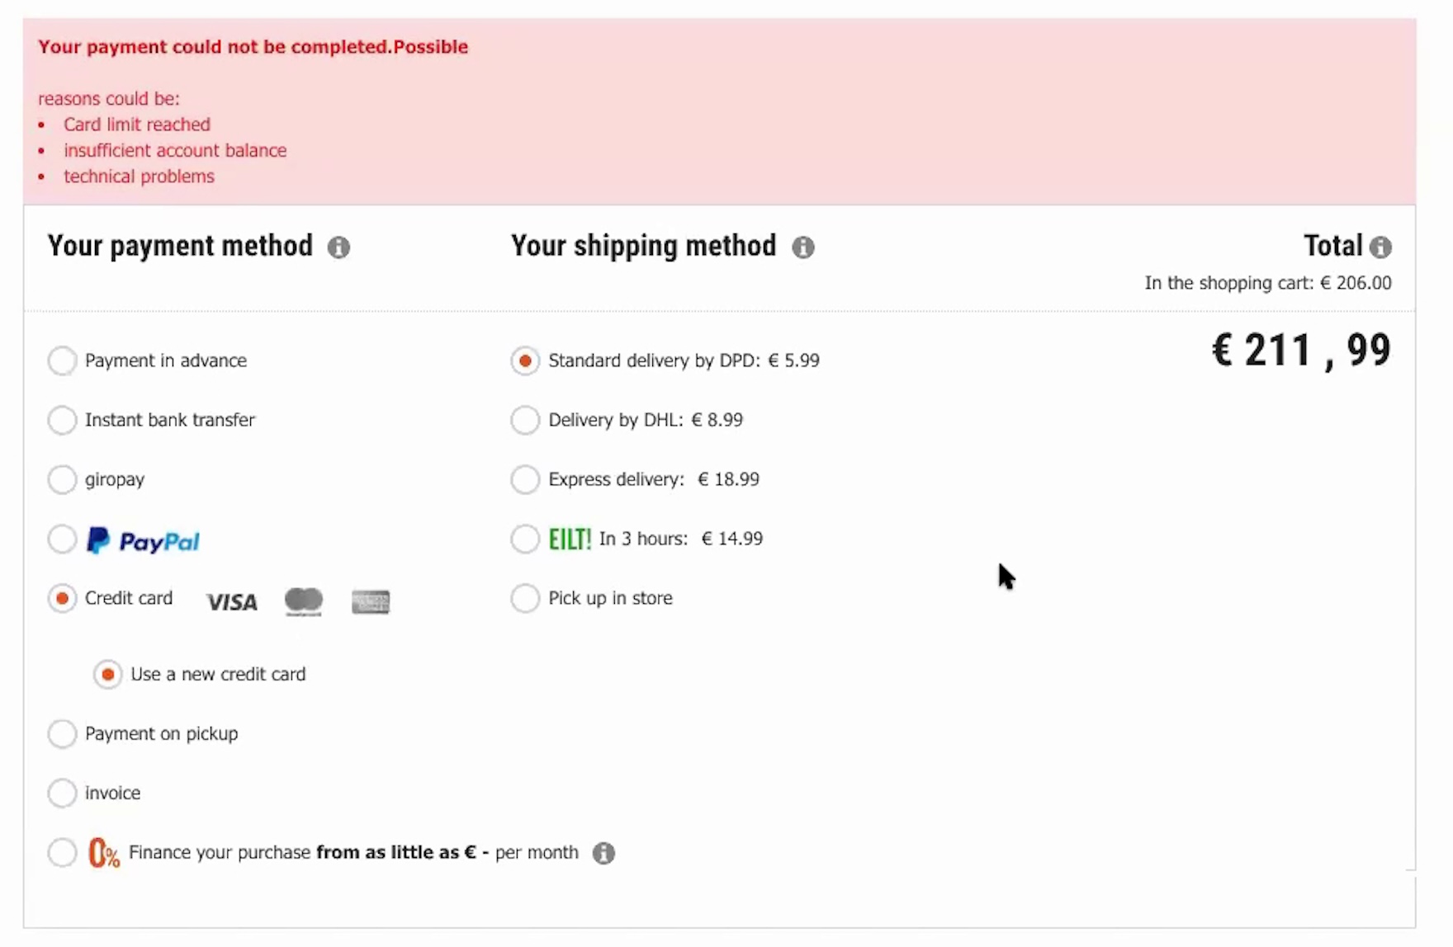The width and height of the screenshot is (1453, 947).
Task: Select Pick up in store option
Action: [525, 598]
